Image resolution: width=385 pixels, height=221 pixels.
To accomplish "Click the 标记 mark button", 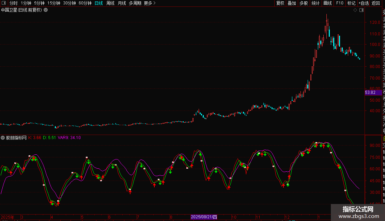I will [351, 3].
